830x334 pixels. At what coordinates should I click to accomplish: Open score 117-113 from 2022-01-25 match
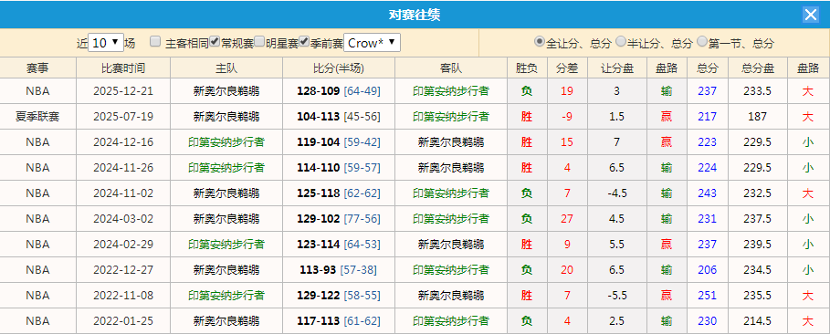click(318, 320)
